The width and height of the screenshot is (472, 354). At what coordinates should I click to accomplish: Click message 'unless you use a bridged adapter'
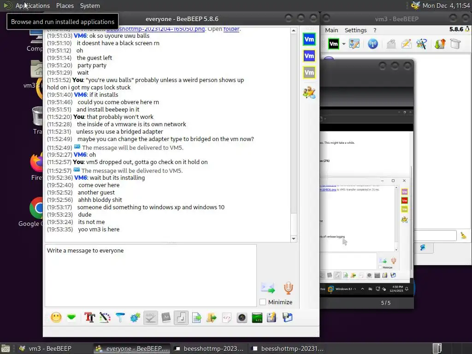[x=119, y=131]
